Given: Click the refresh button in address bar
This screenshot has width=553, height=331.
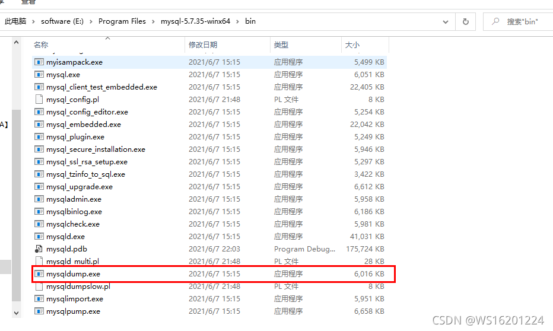Looking at the screenshot, I should 466,21.
